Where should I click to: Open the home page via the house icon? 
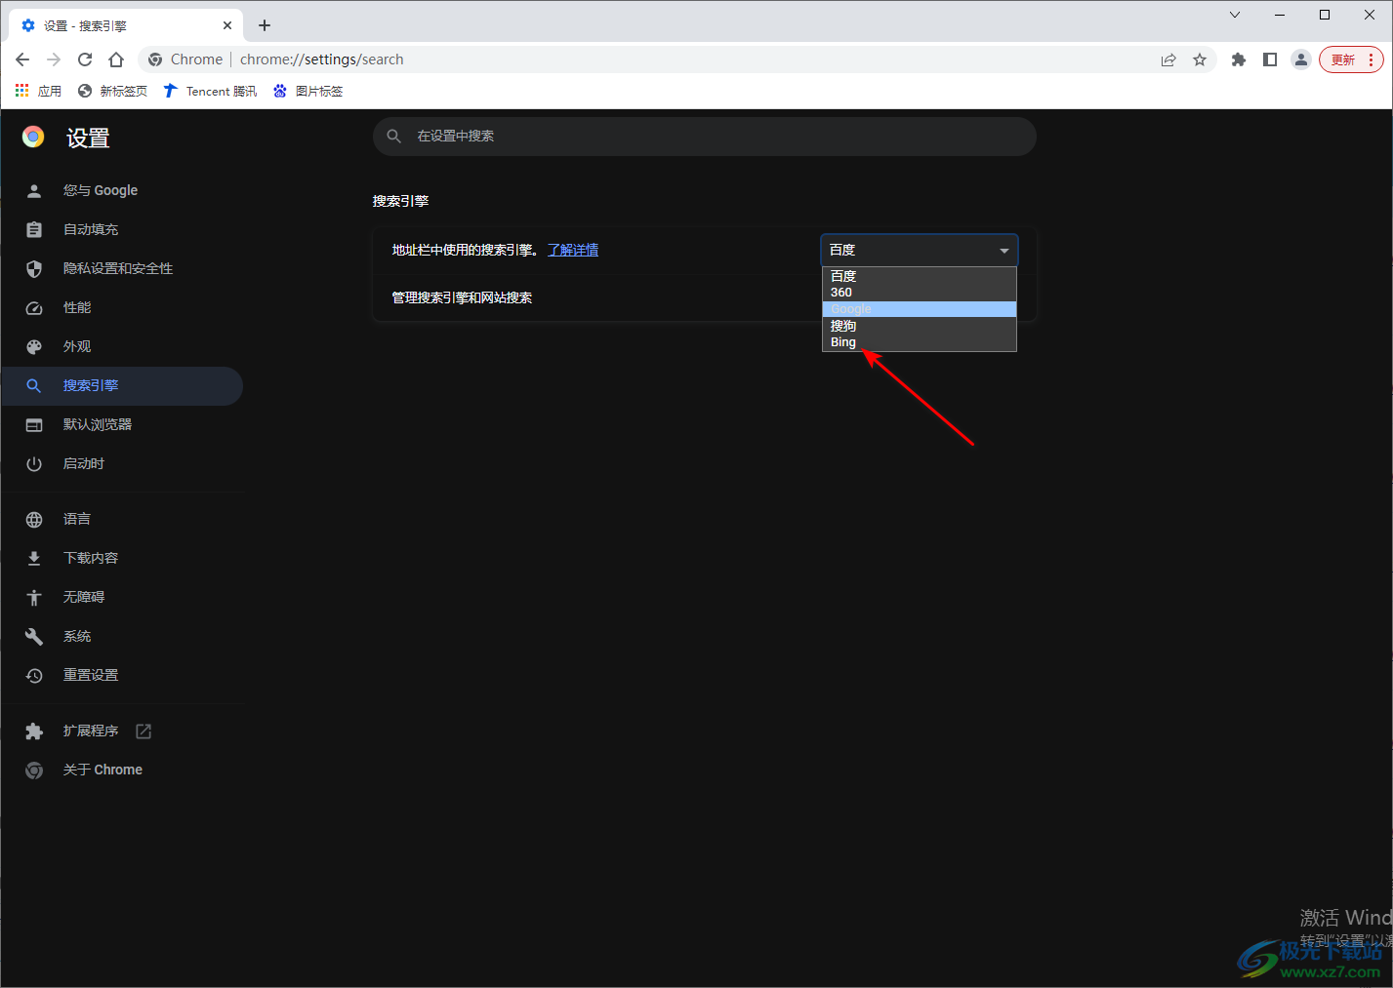point(116,59)
